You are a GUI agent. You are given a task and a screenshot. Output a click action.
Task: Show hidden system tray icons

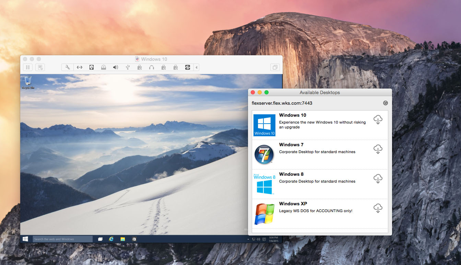[x=248, y=239]
